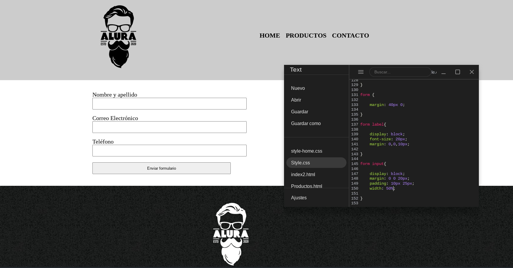This screenshot has width=513, height=268.
Task: Click the Correo Electrónico input field
Action: pyautogui.click(x=170, y=127)
